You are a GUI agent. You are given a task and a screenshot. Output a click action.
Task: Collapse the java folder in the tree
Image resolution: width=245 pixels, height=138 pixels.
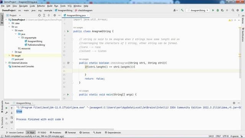click(x=16, y=34)
